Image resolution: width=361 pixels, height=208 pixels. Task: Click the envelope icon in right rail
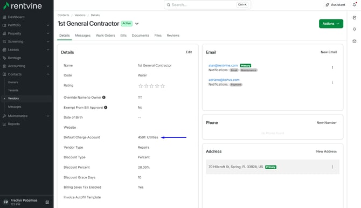click(355, 41)
